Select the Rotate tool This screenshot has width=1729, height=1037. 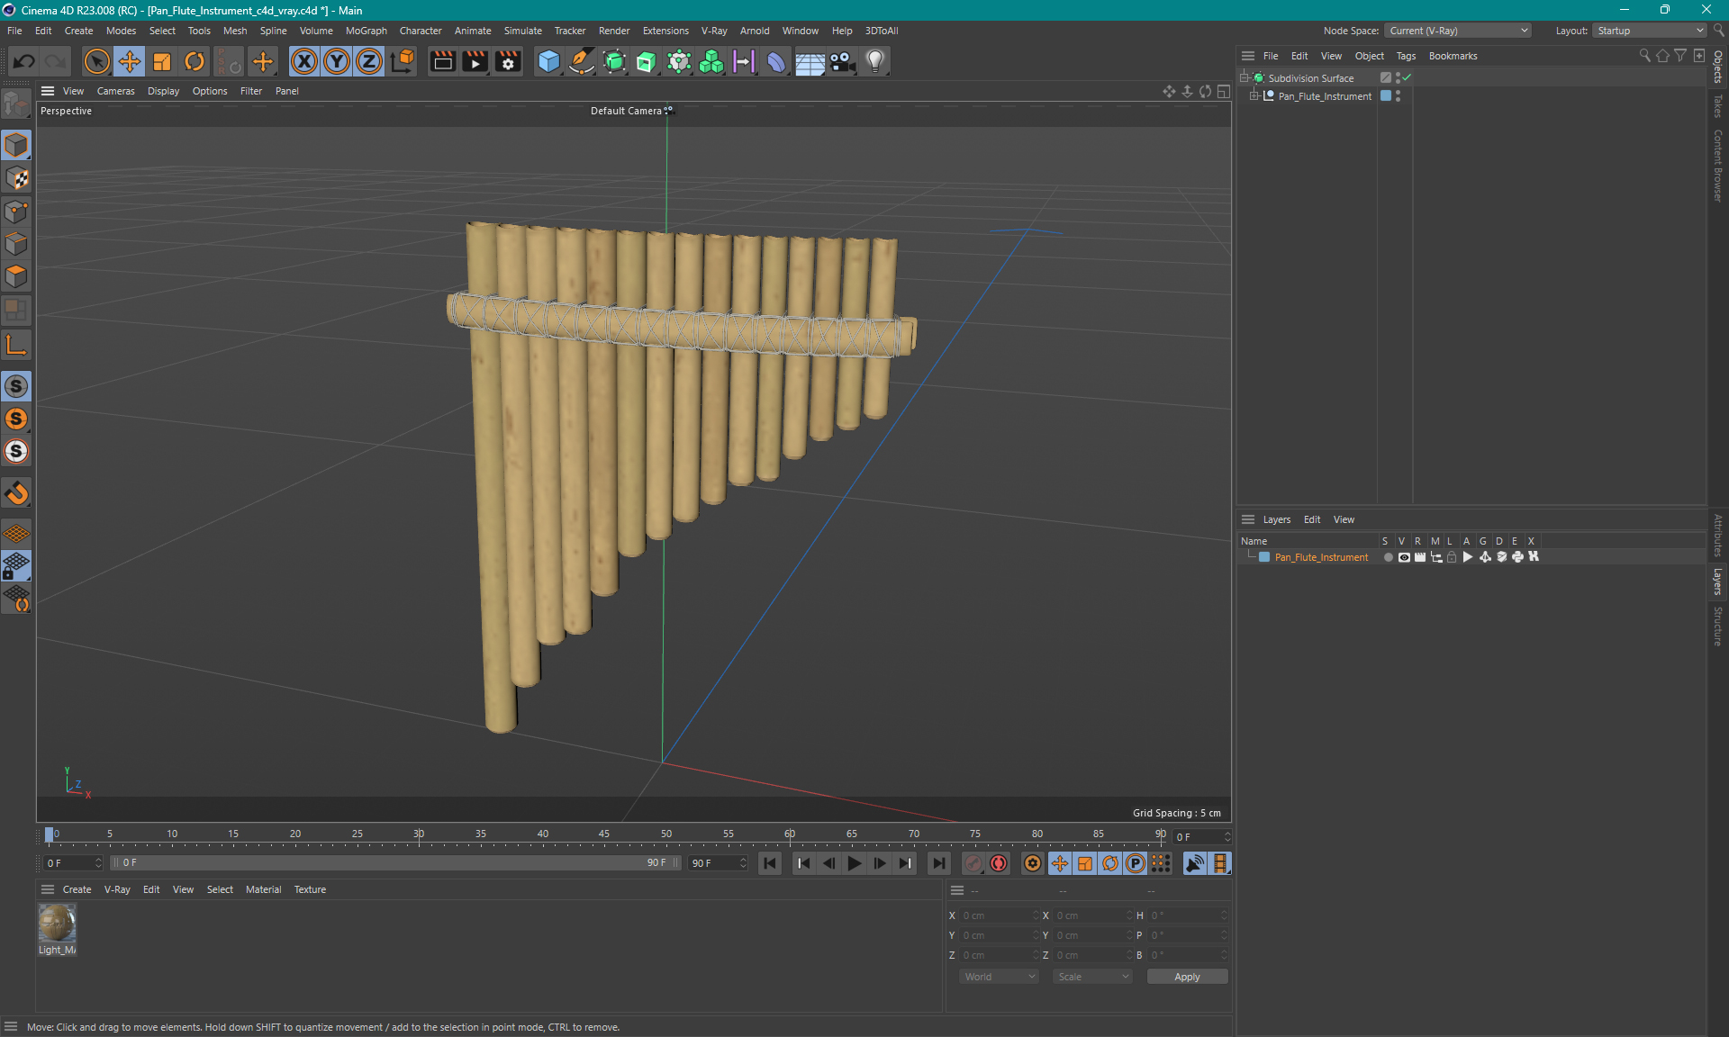tap(195, 61)
